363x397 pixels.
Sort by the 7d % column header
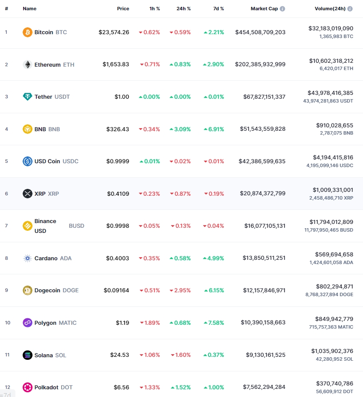[x=218, y=9]
